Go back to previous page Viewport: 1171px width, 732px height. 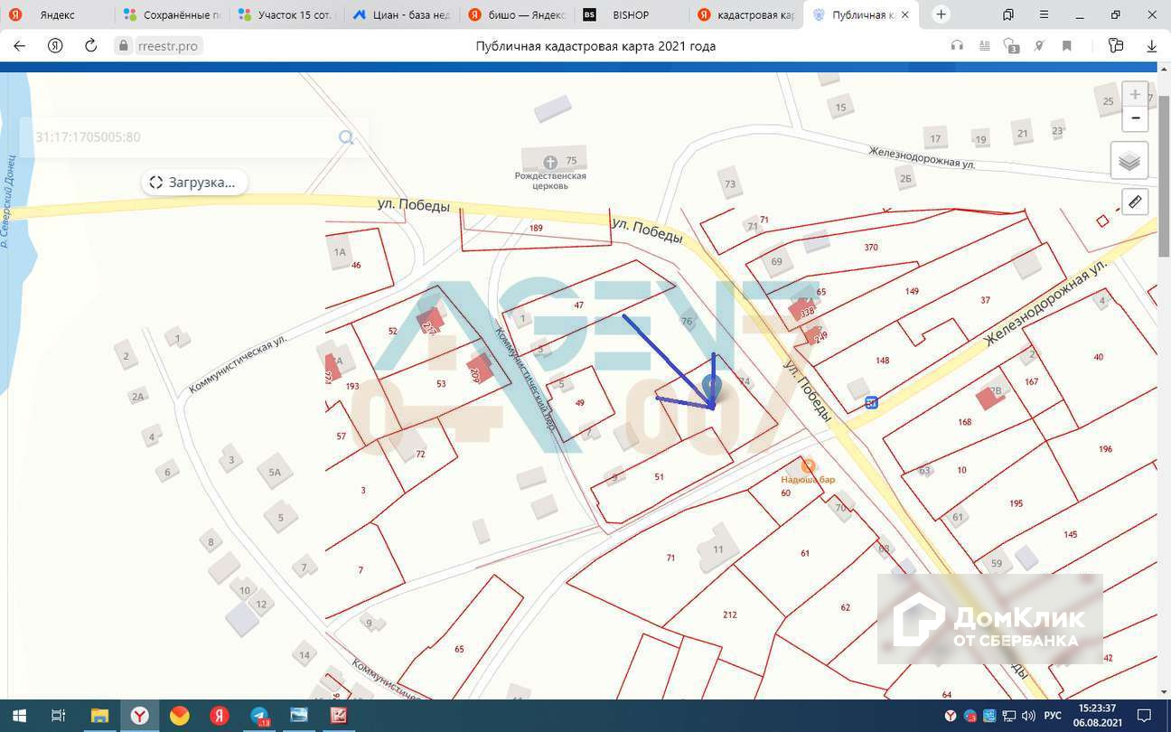(x=20, y=46)
